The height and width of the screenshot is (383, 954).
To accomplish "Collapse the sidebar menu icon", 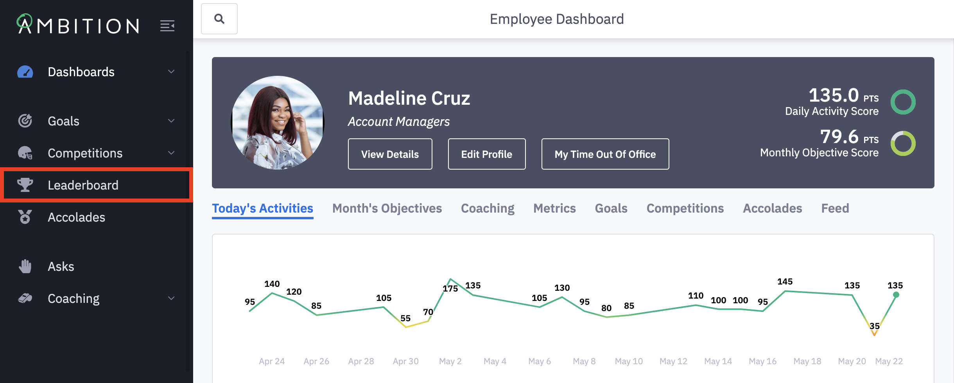I will point(167,26).
